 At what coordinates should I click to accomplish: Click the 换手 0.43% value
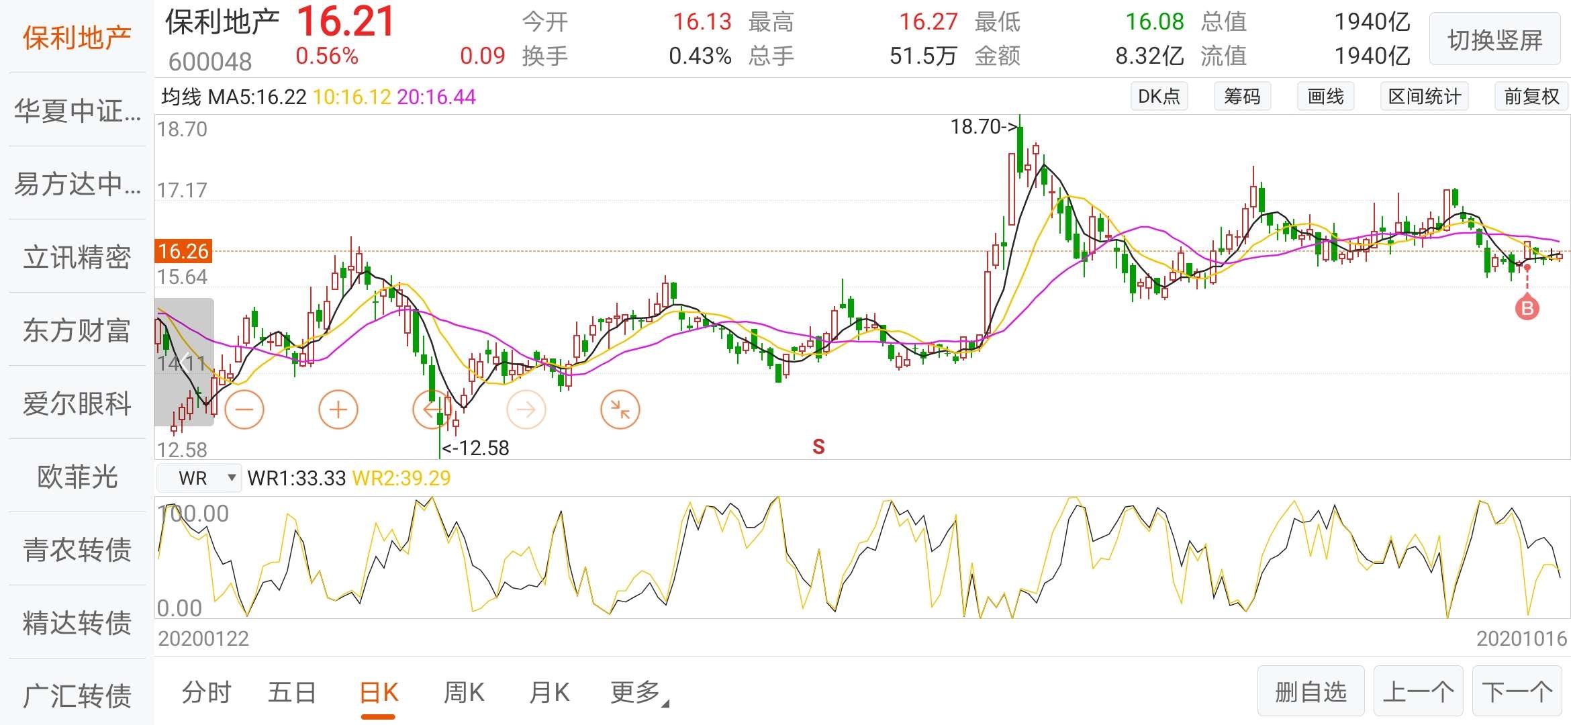(x=700, y=56)
